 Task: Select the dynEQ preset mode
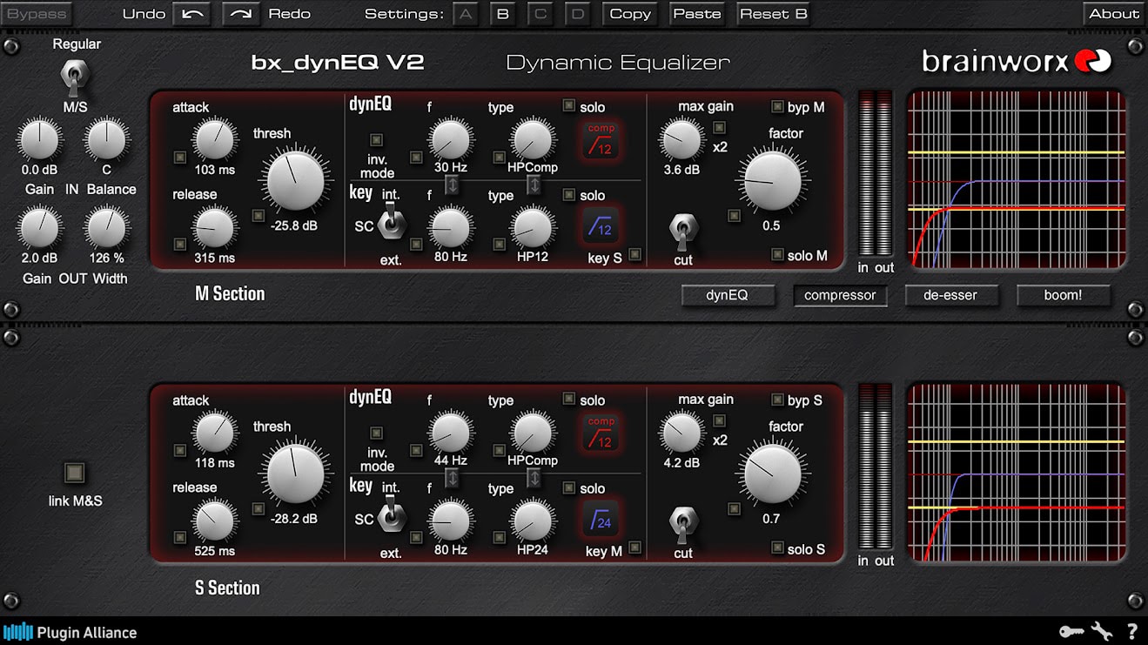[x=728, y=295]
